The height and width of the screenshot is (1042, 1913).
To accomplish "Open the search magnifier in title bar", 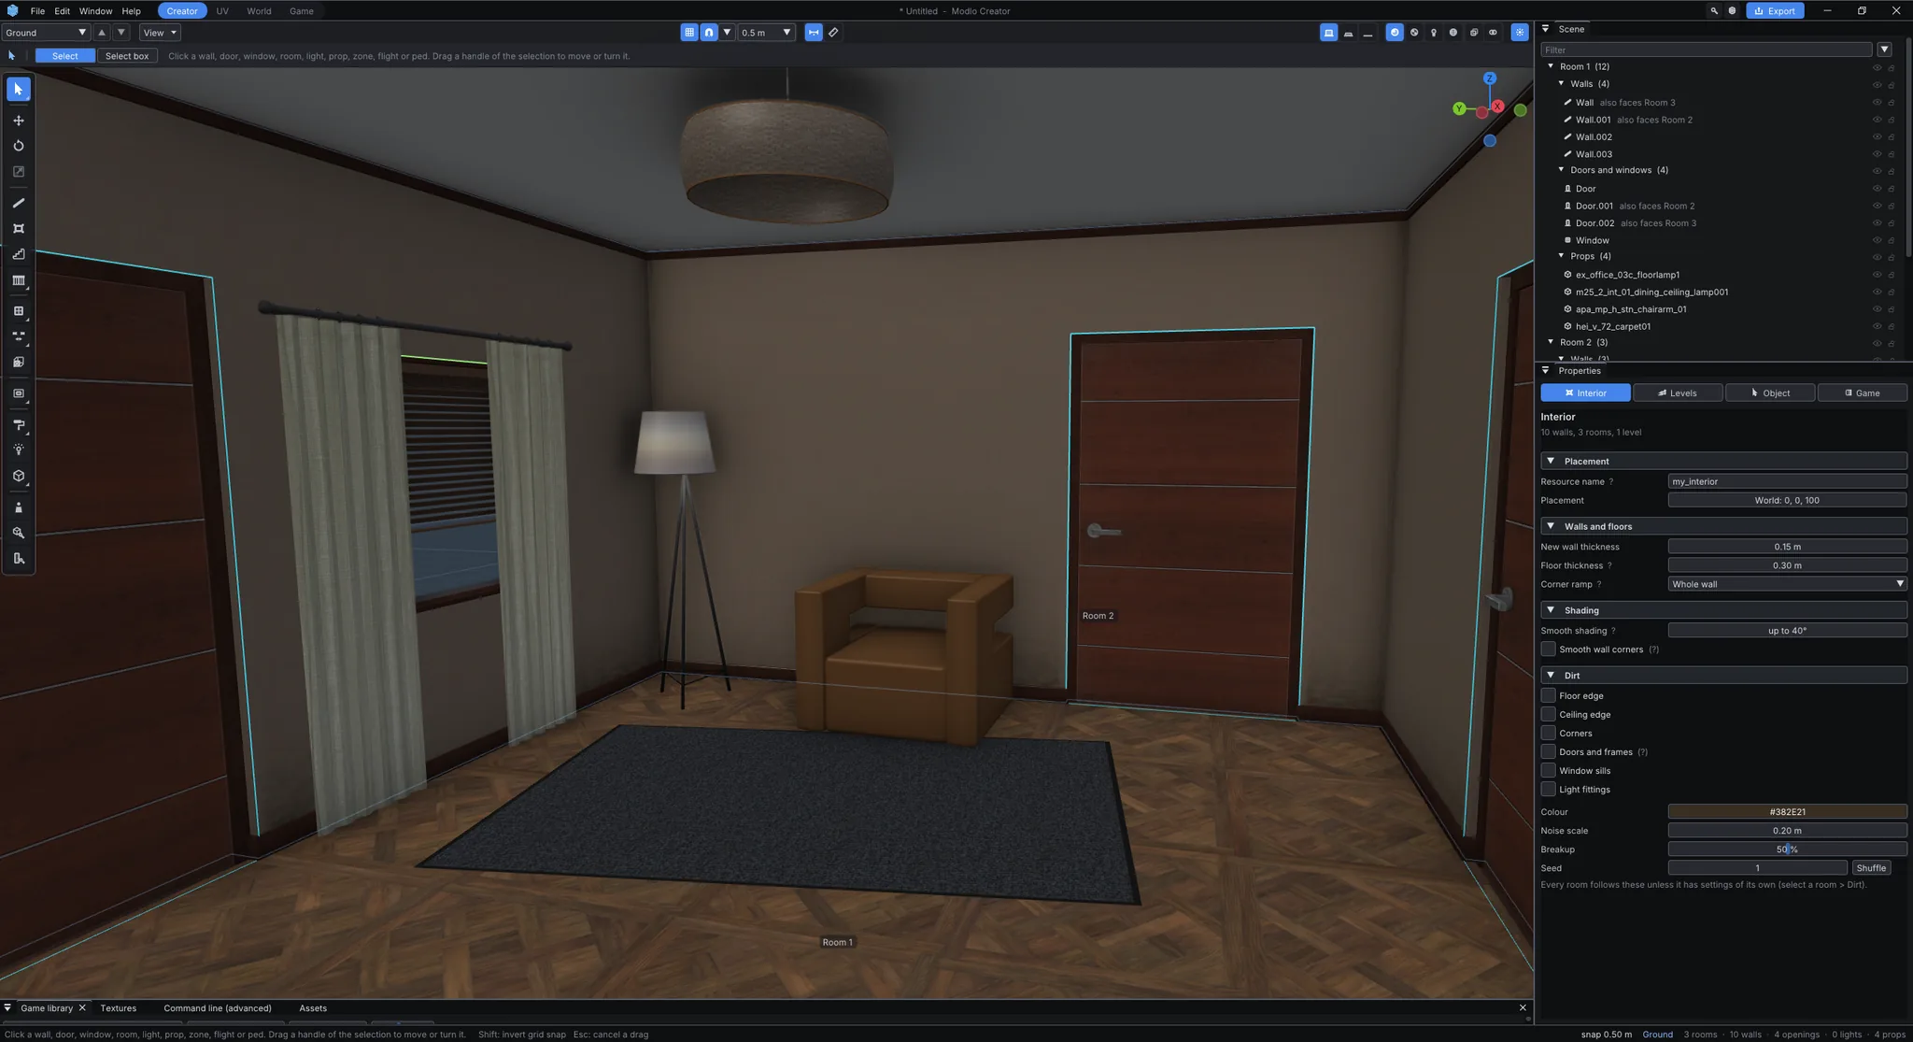I will [x=1714, y=11].
